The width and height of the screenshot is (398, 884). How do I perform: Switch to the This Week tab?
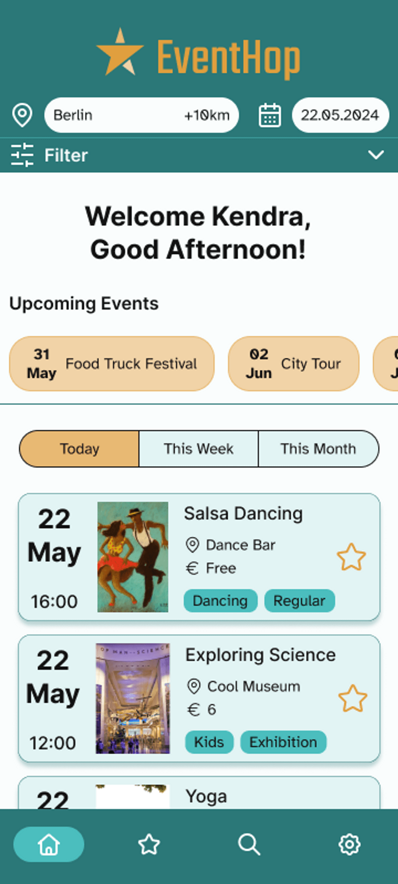click(x=198, y=449)
